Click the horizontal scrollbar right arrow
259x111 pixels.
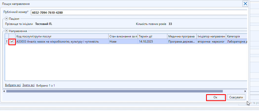click(x=245, y=91)
